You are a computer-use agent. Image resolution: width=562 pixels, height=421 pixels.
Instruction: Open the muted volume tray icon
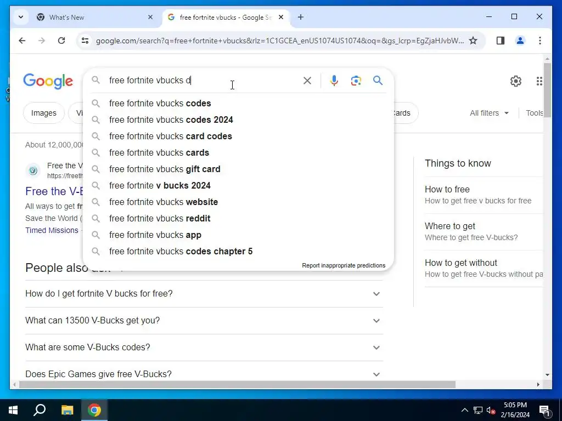coord(491,410)
